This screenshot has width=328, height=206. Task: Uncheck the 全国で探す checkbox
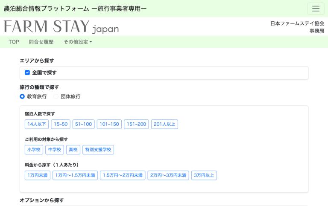click(27, 73)
